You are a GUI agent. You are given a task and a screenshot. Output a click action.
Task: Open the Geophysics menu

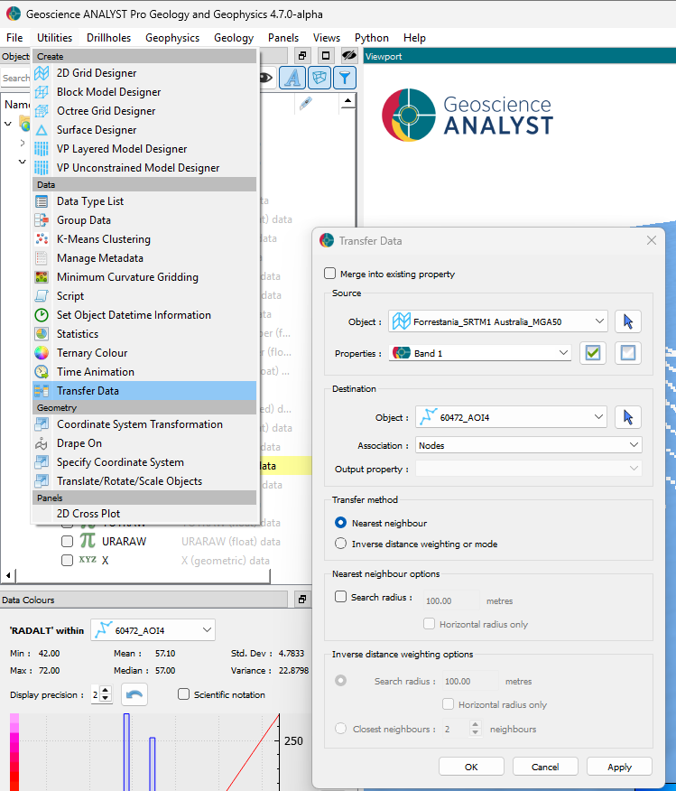[172, 38]
